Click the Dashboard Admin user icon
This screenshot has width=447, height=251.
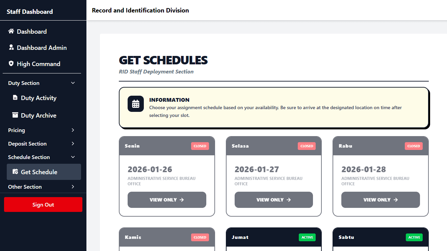click(11, 48)
